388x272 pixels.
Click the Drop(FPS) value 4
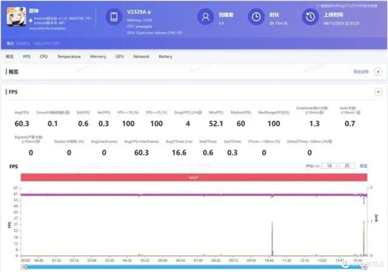point(188,124)
